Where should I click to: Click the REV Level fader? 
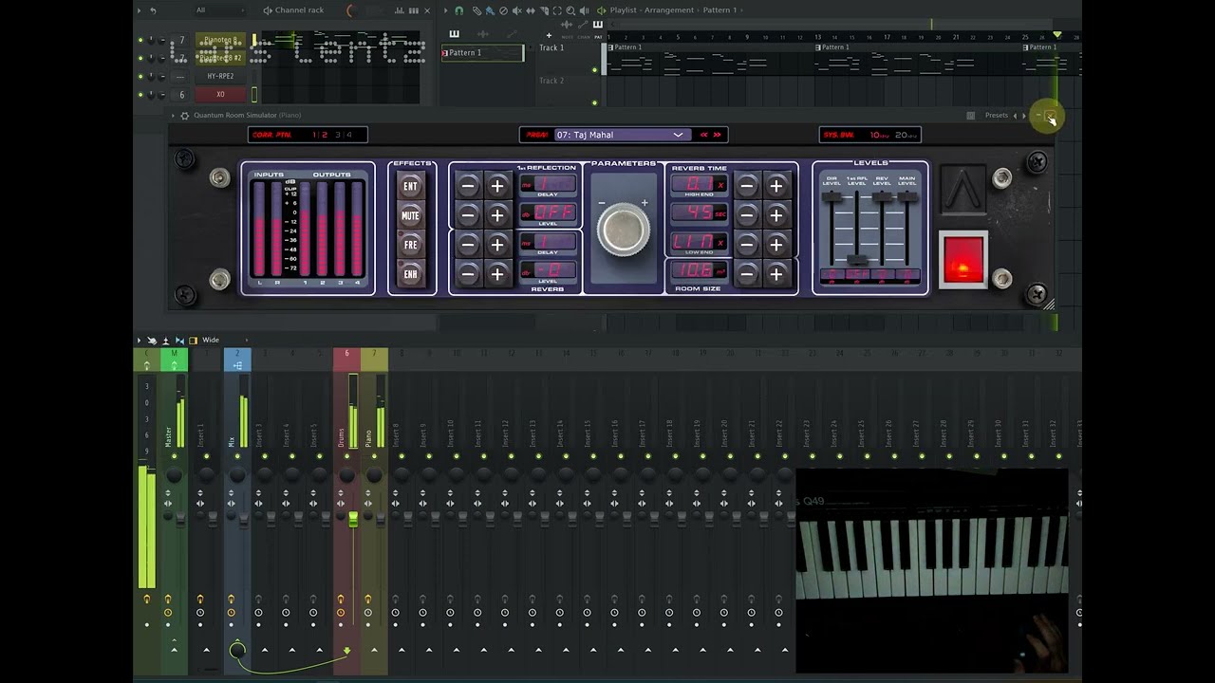(883, 197)
